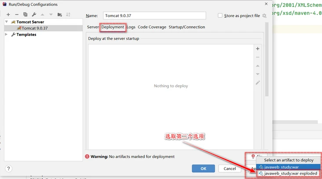Click the editor horizontal scrollbar behind dialog
This screenshot has width=322, height=179.
295,122
